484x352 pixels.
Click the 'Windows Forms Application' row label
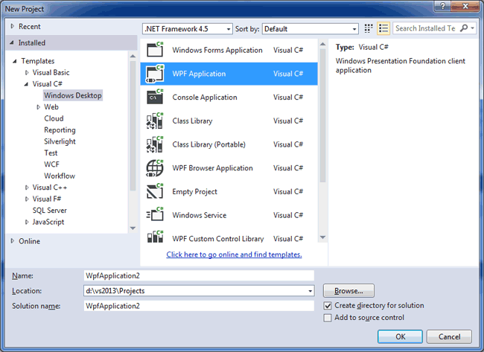[x=217, y=50]
